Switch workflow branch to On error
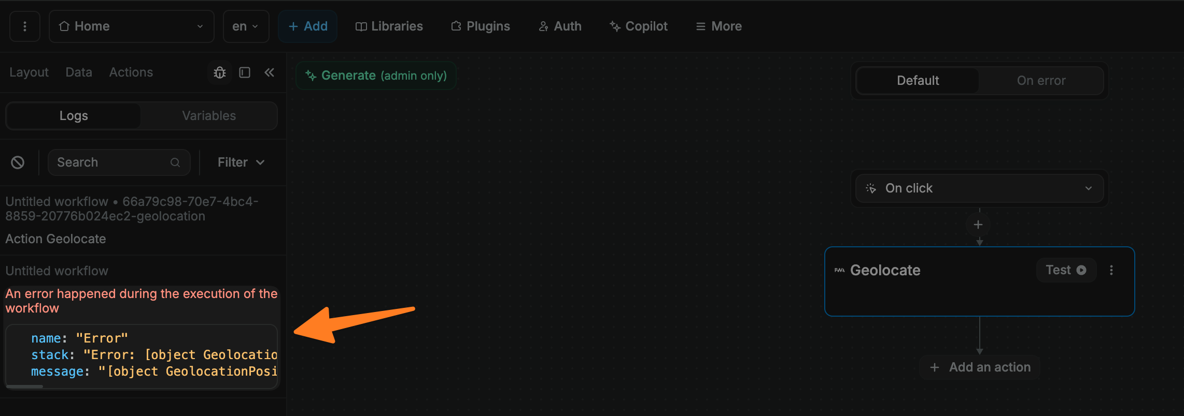The width and height of the screenshot is (1184, 416). tap(1041, 81)
